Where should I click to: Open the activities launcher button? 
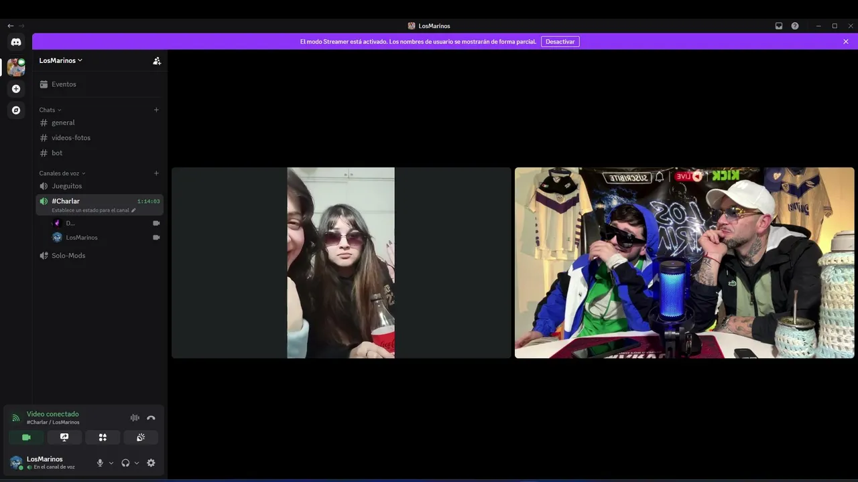tap(103, 437)
